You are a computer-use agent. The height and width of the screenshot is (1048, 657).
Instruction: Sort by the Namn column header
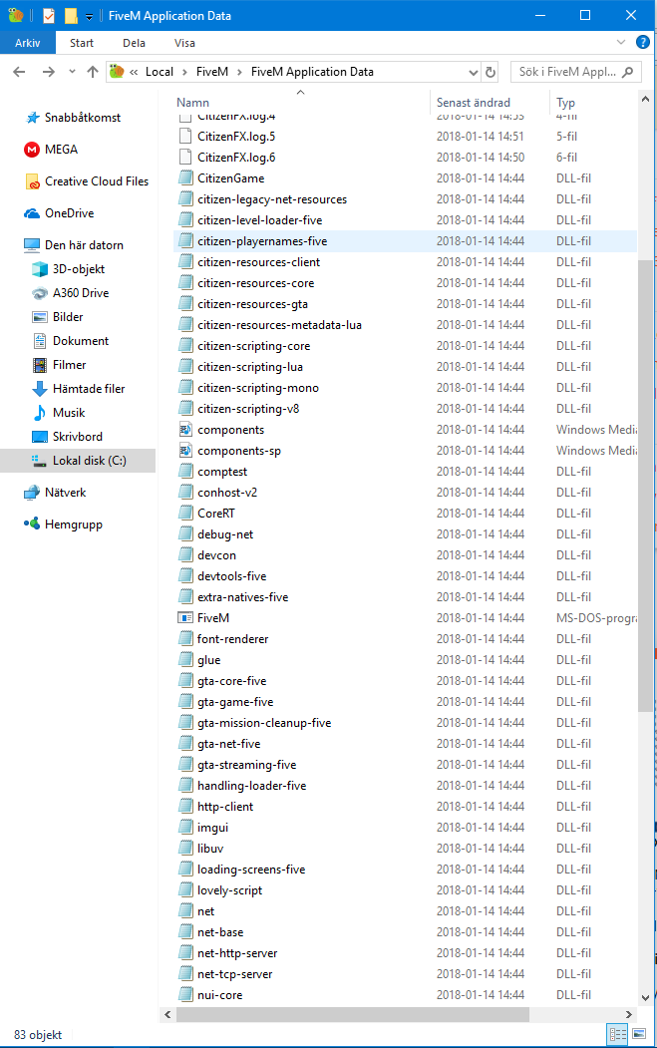(x=192, y=103)
